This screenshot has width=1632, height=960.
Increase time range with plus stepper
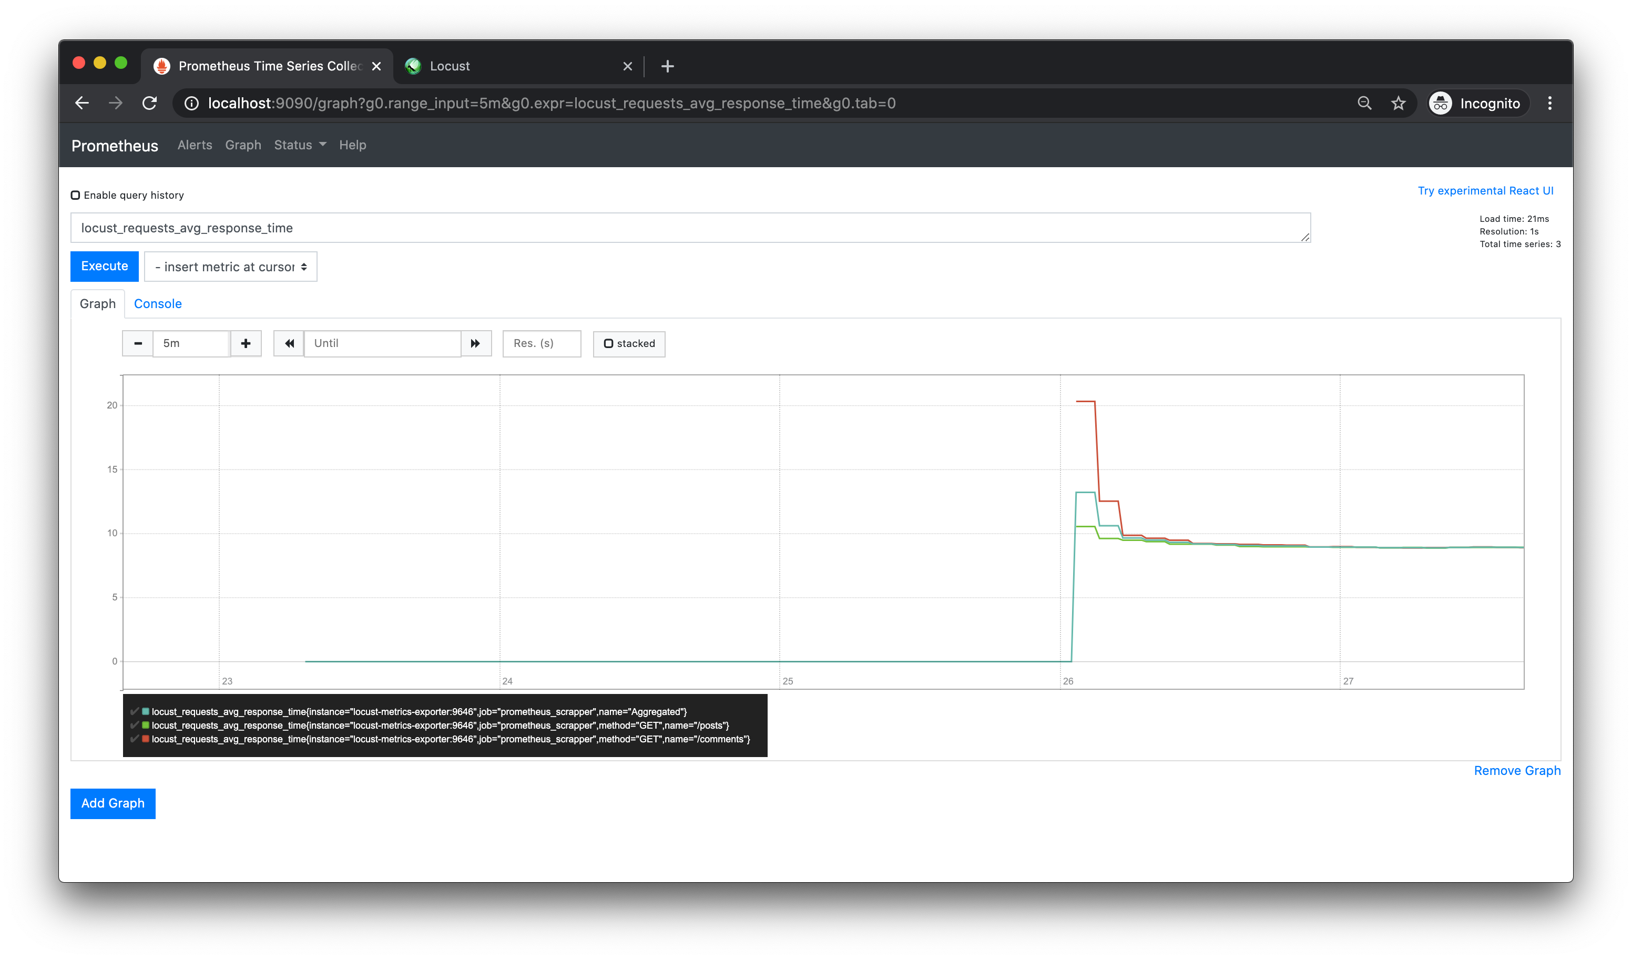click(x=246, y=343)
